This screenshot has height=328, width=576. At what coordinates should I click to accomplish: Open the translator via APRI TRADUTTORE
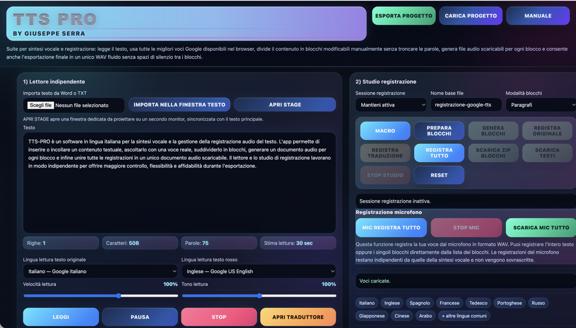pos(298,317)
